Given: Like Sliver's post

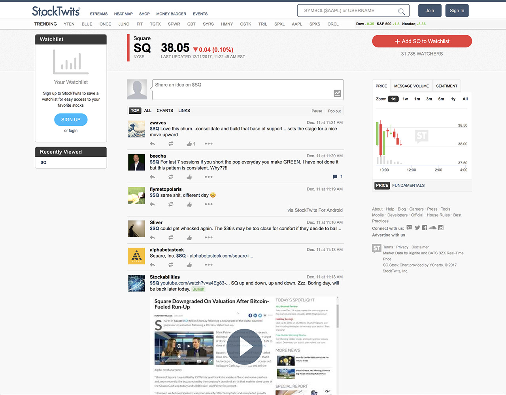Looking at the screenshot, I should click(x=189, y=237).
